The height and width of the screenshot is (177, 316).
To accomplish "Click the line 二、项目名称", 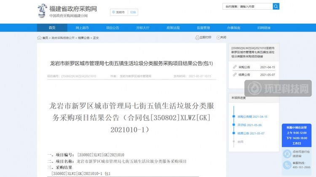I will 117,161.
